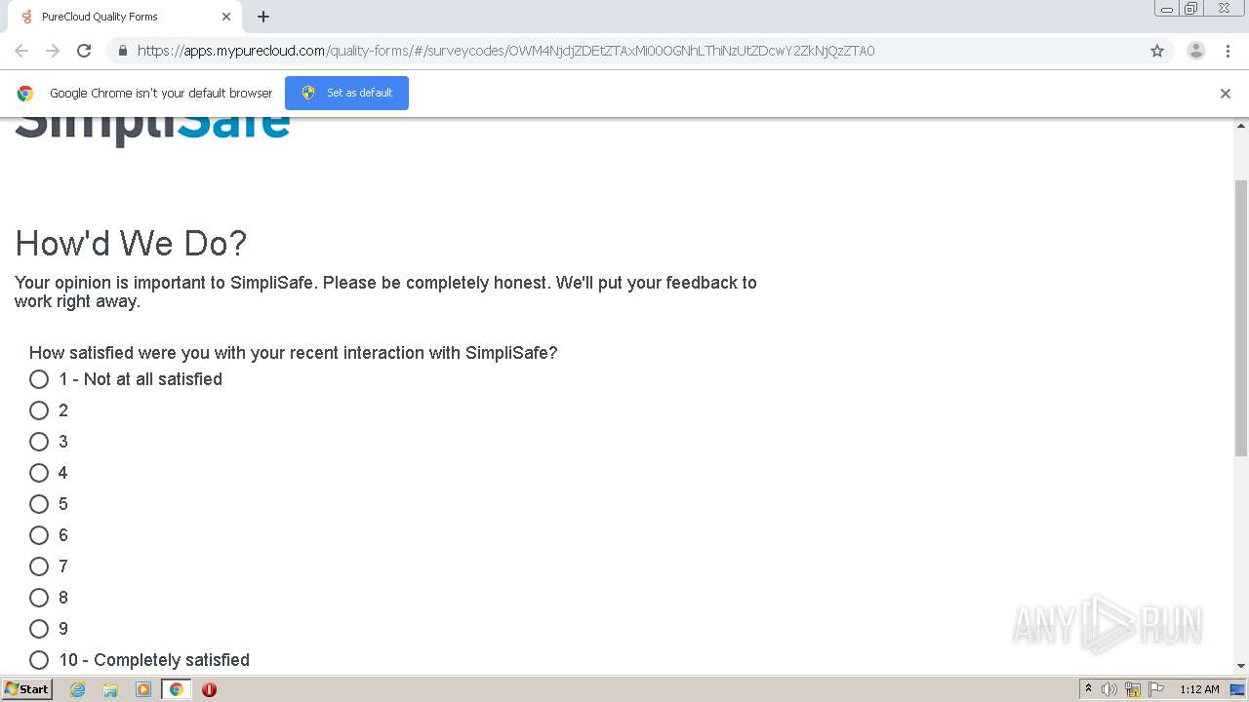Mark satisfaction rating 9
This screenshot has height=702, width=1249.
point(39,629)
